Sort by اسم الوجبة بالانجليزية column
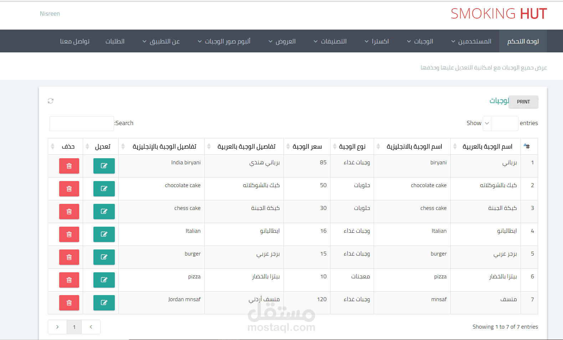 click(x=412, y=146)
